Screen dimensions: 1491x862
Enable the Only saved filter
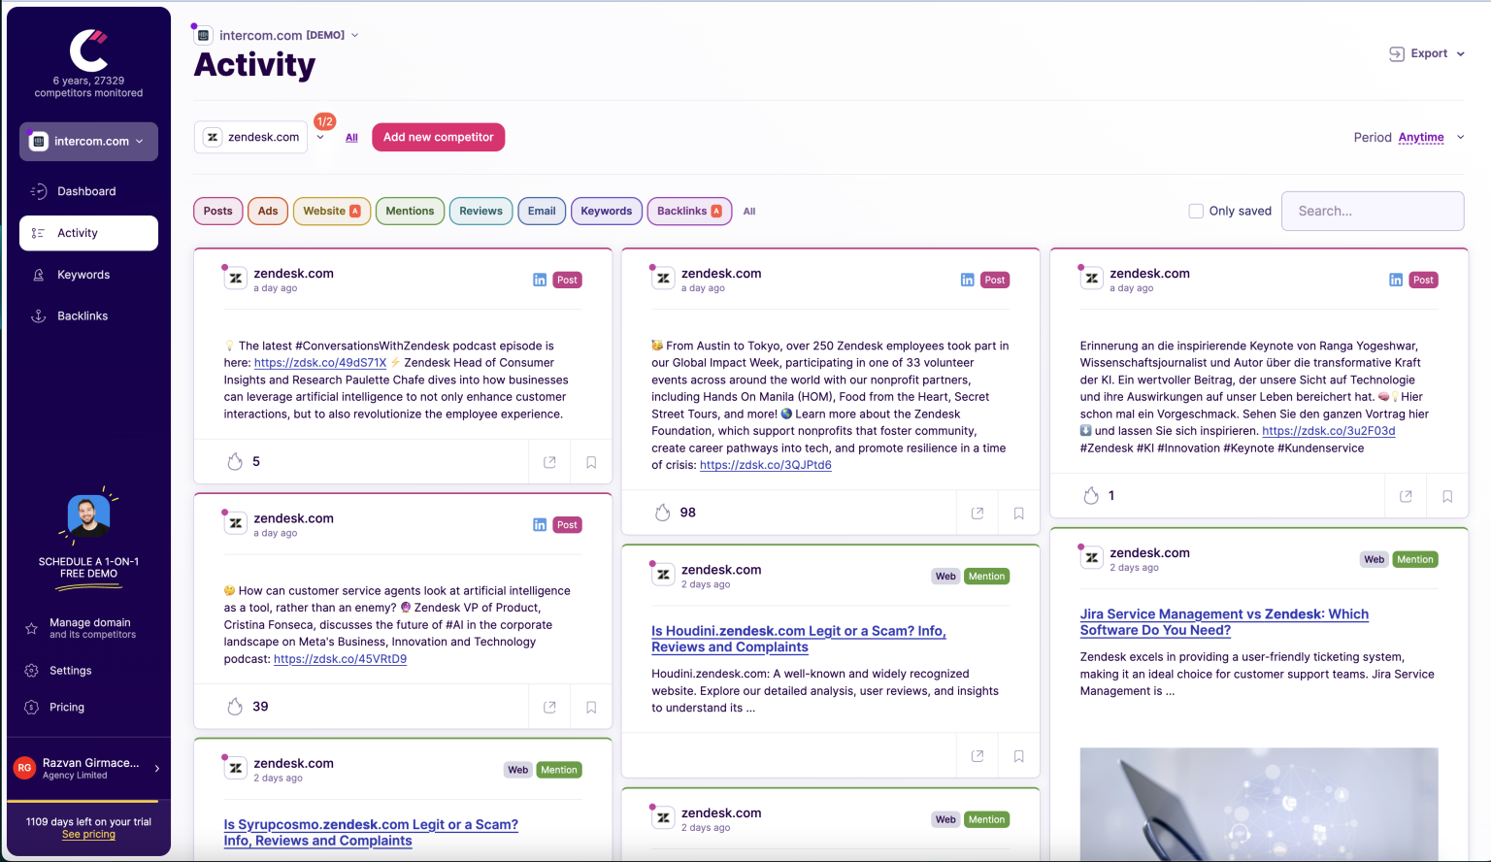(1196, 211)
